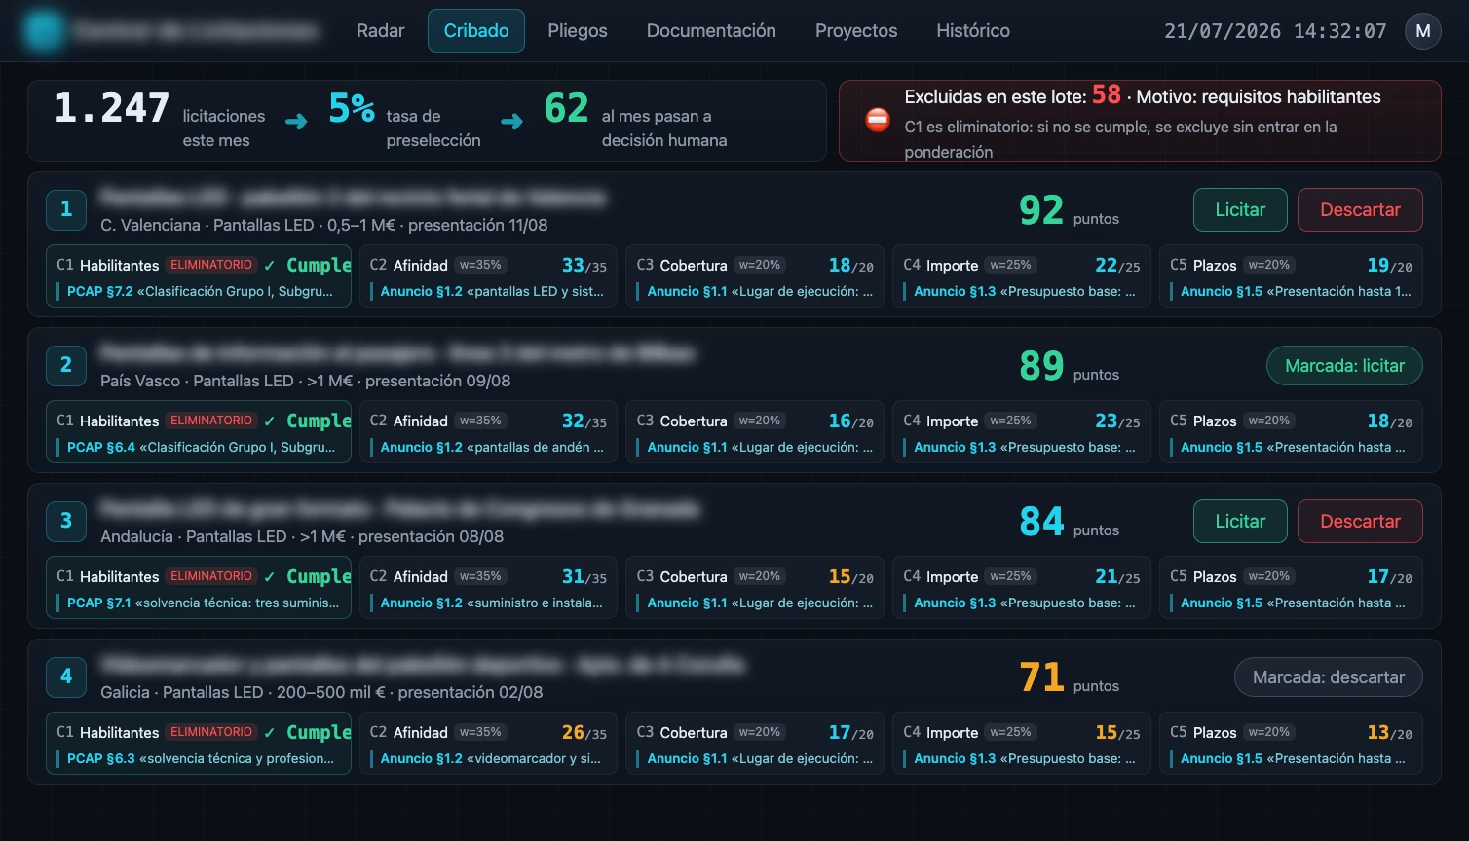
Task: Click Licitar on the C. Valenciana tender
Action: [1240, 209]
